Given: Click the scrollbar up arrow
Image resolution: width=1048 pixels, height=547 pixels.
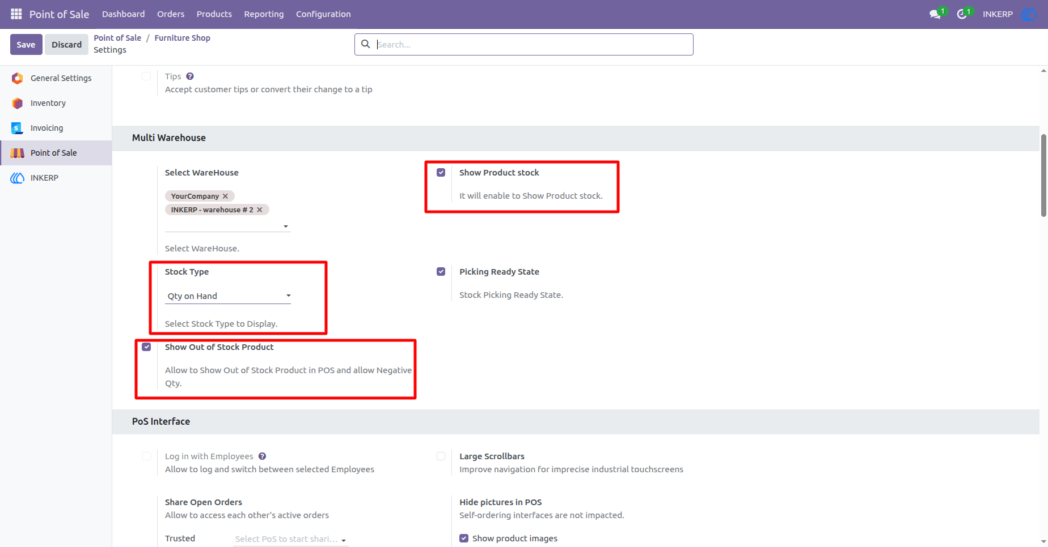Looking at the screenshot, I should [x=1043, y=71].
